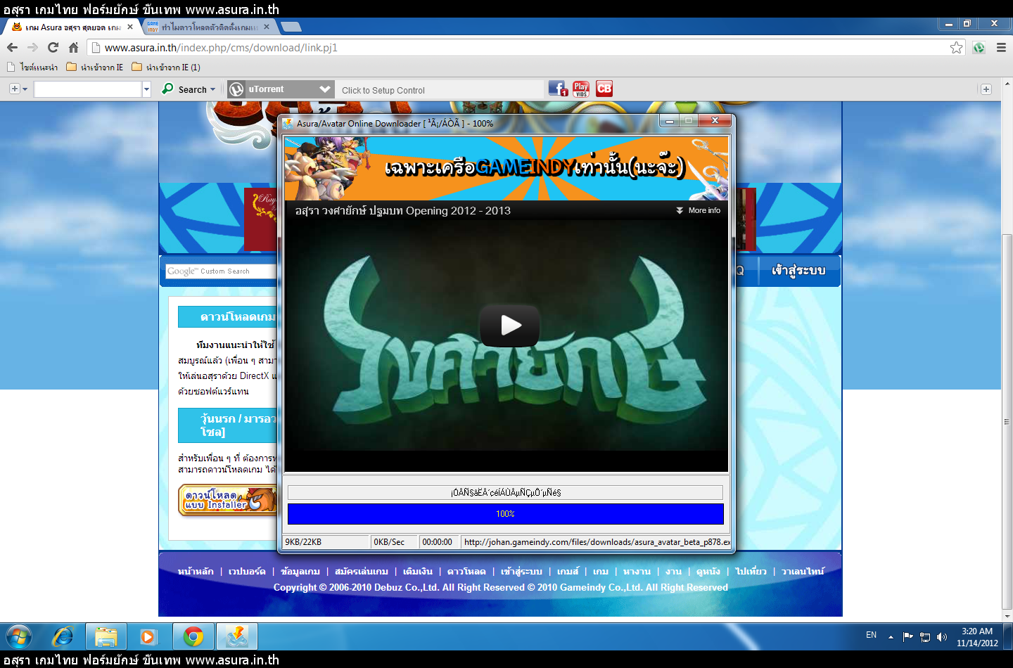This screenshot has height=668, width=1013.
Task: Click the 9KB/22KB status cell
Action: (326, 542)
